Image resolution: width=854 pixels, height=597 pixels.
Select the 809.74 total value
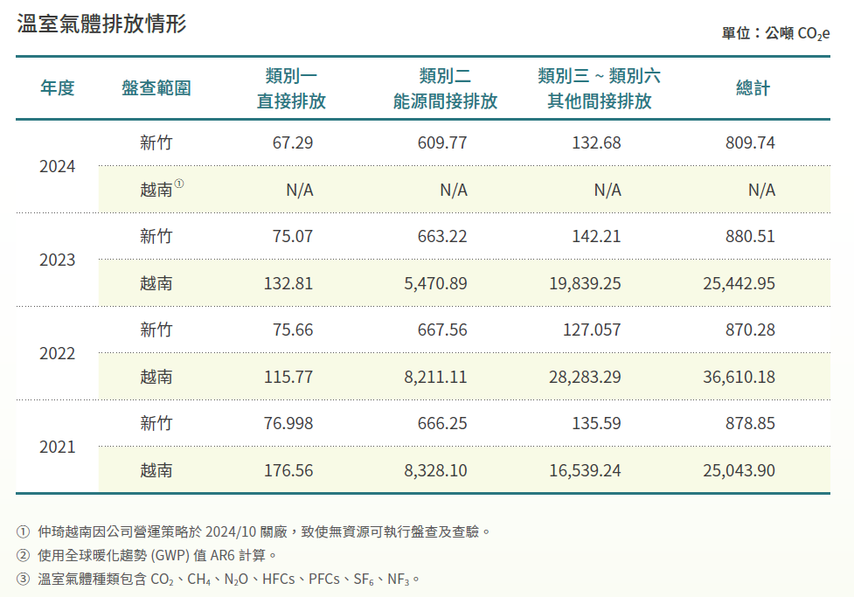coord(750,142)
